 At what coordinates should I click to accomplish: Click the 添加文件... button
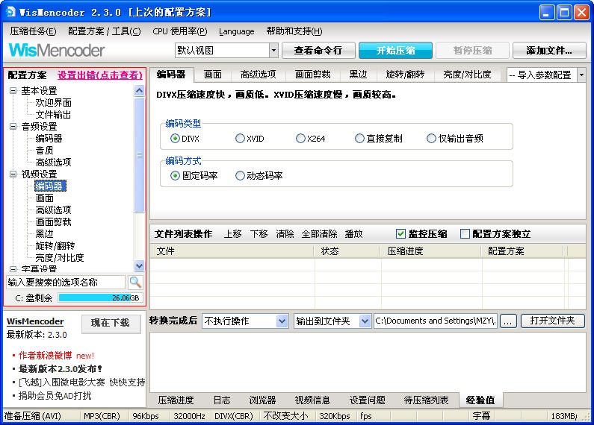tap(549, 50)
